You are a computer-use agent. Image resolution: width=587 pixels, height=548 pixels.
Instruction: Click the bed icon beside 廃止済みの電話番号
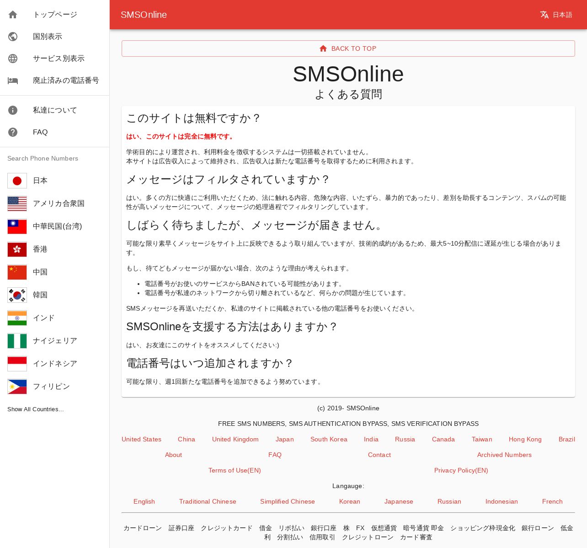[x=13, y=81]
